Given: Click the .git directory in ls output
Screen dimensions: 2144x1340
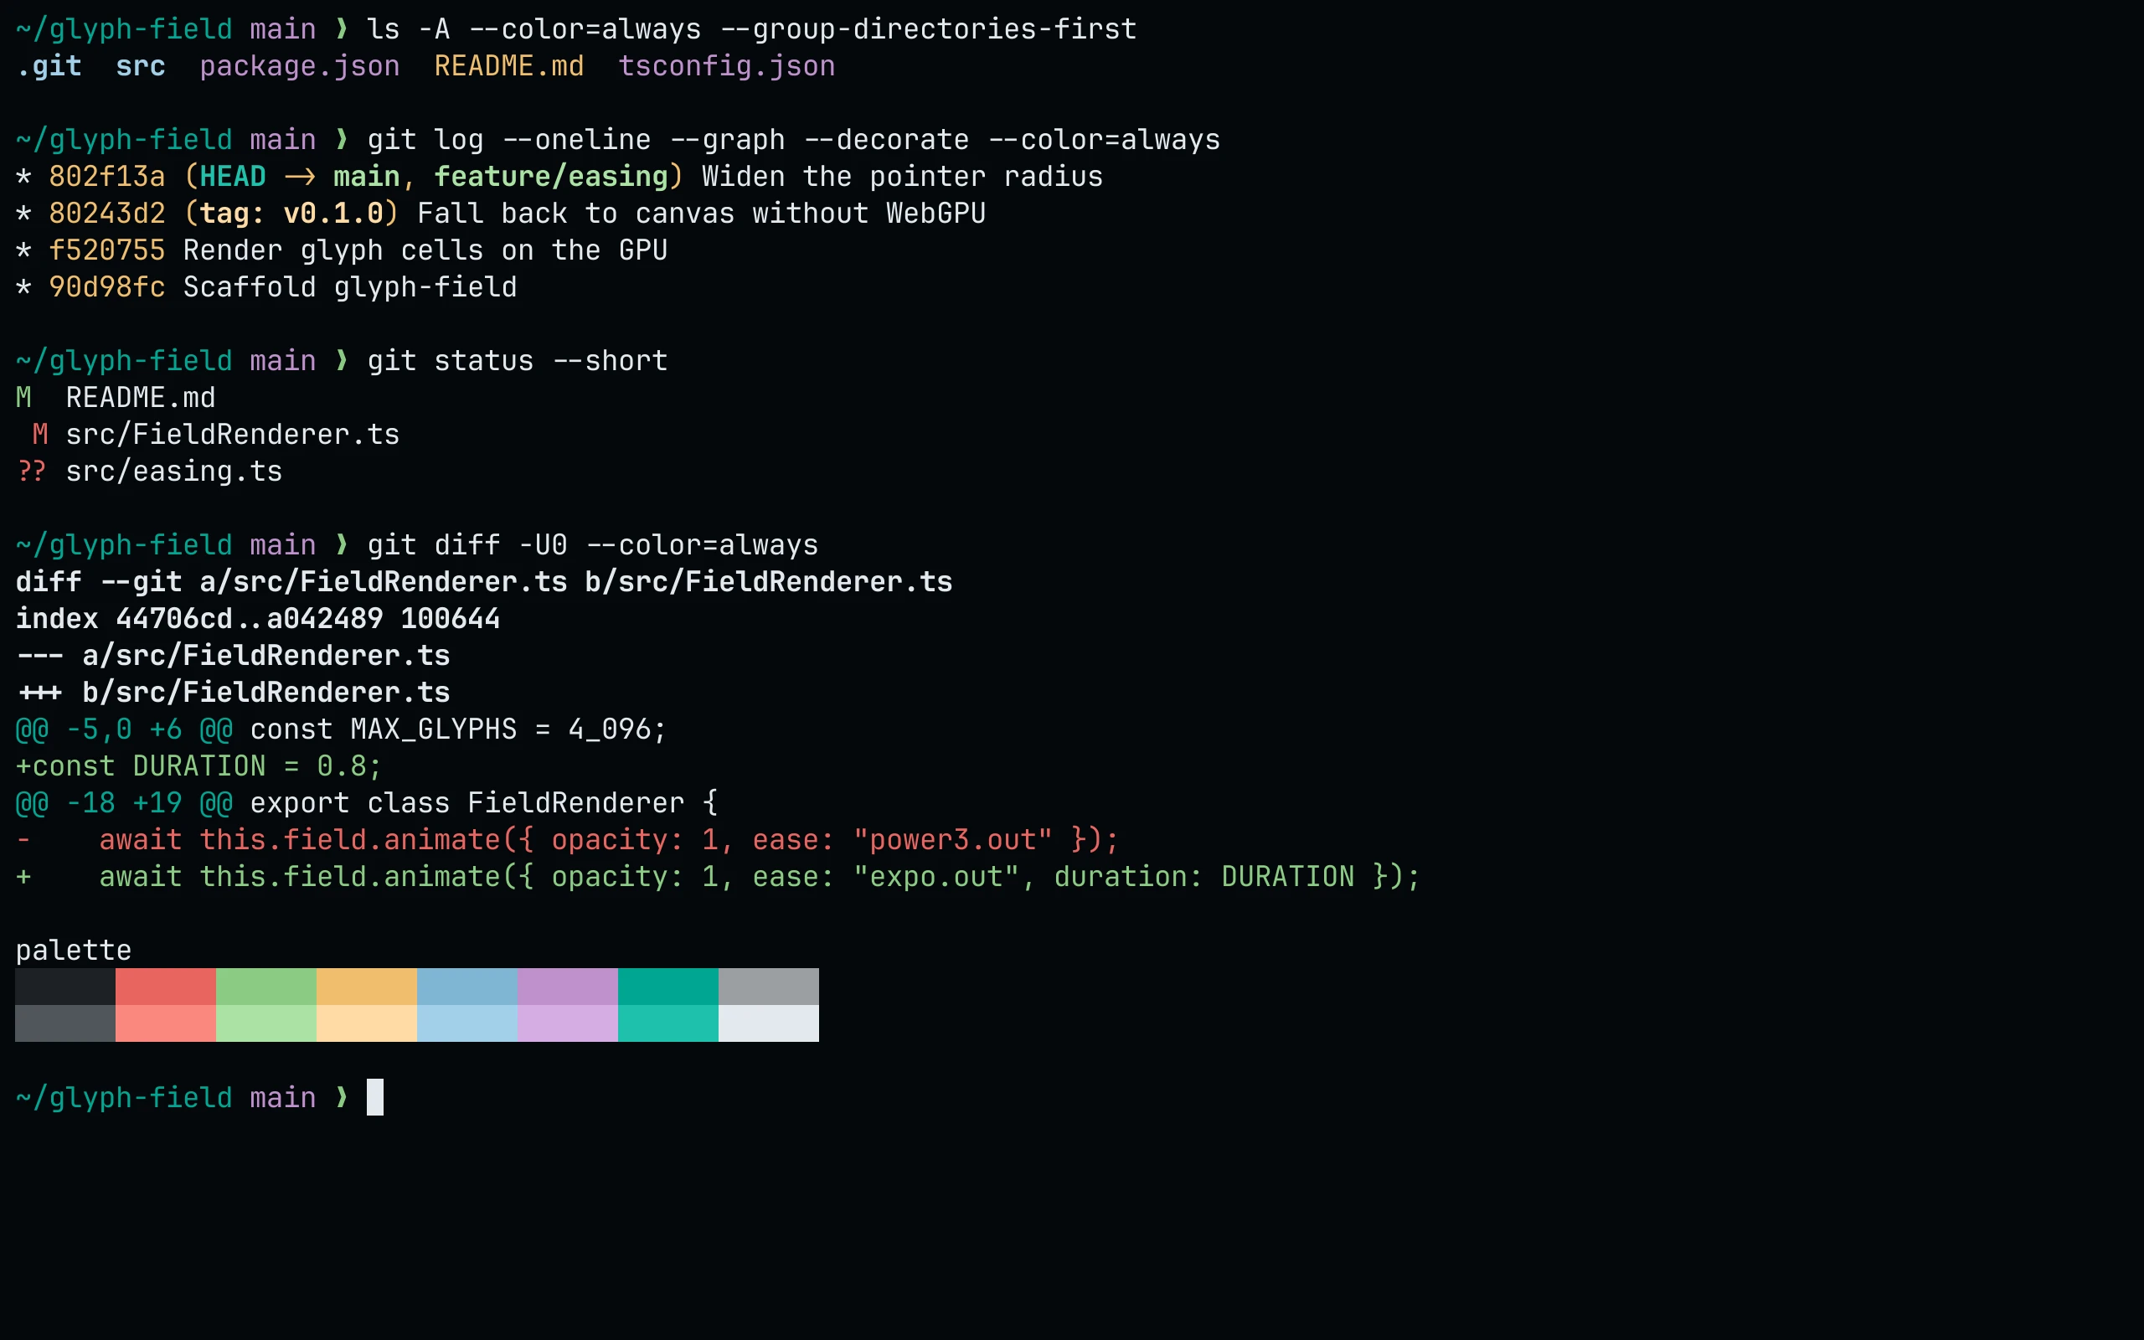Looking at the screenshot, I should [49, 66].
